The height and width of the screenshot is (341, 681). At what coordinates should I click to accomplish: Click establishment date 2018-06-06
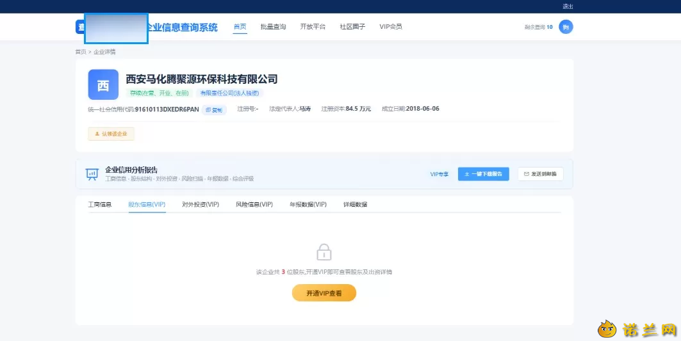[423, 109]
